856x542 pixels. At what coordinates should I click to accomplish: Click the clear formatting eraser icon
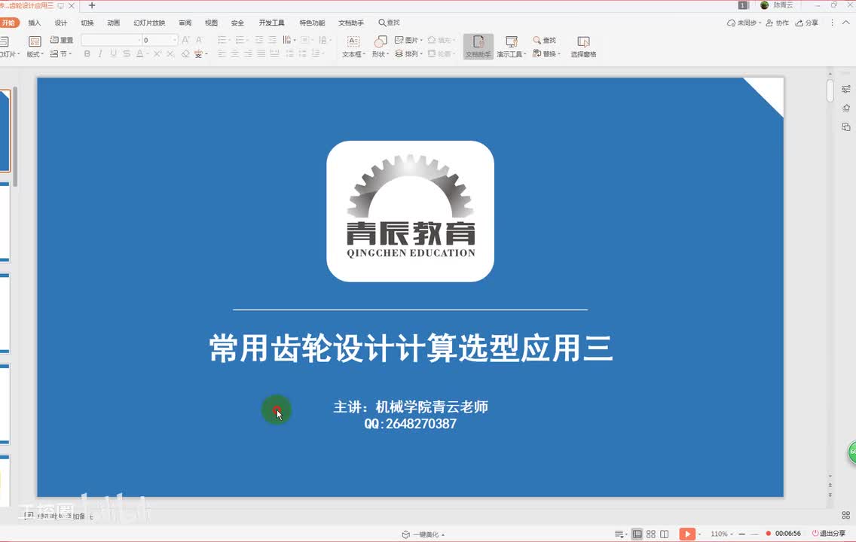coord(185,54)
